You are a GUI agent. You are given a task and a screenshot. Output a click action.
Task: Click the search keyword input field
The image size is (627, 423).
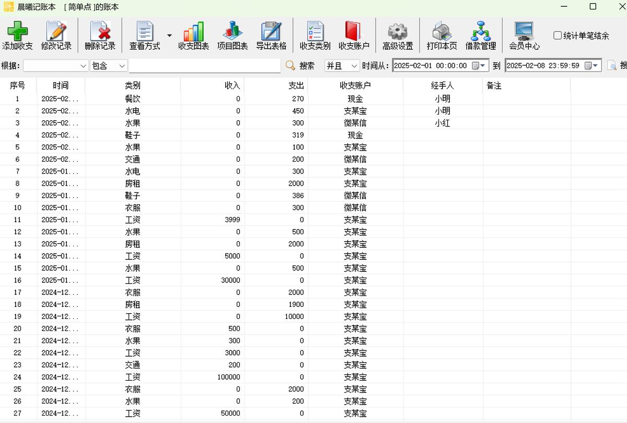tap(204, 66)
